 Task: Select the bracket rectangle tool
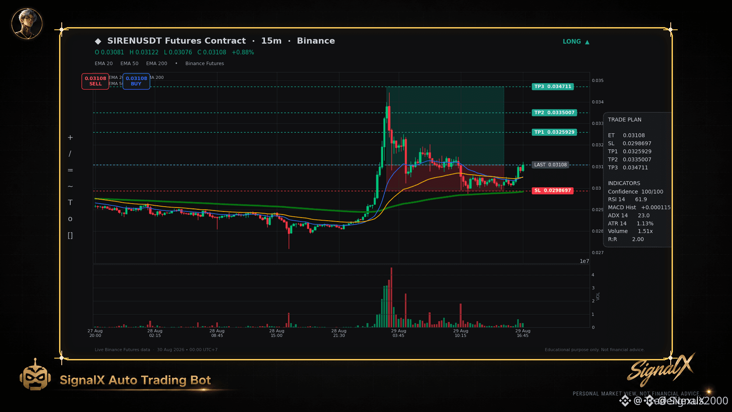[70, 235]
